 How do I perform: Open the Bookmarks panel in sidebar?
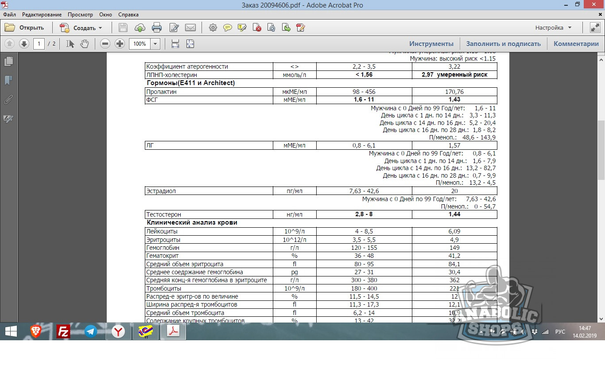click(8, 81)
